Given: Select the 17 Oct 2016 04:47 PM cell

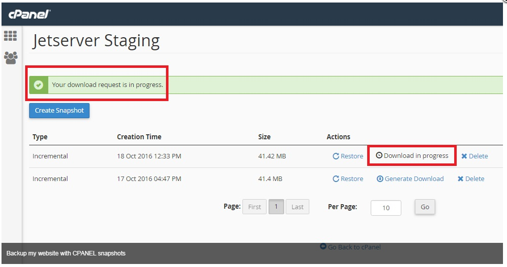Looking at the screenshot, I should [149, 179].
